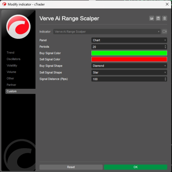Click the Sell Signal Shape label
172x172 pixels.
coord(50,73)
